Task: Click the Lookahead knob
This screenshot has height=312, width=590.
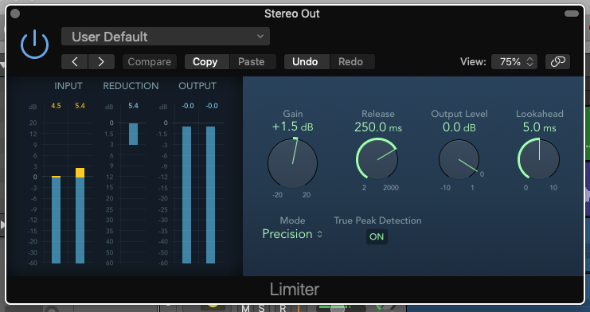Action: pyautogui.click(x=539, y=159)
